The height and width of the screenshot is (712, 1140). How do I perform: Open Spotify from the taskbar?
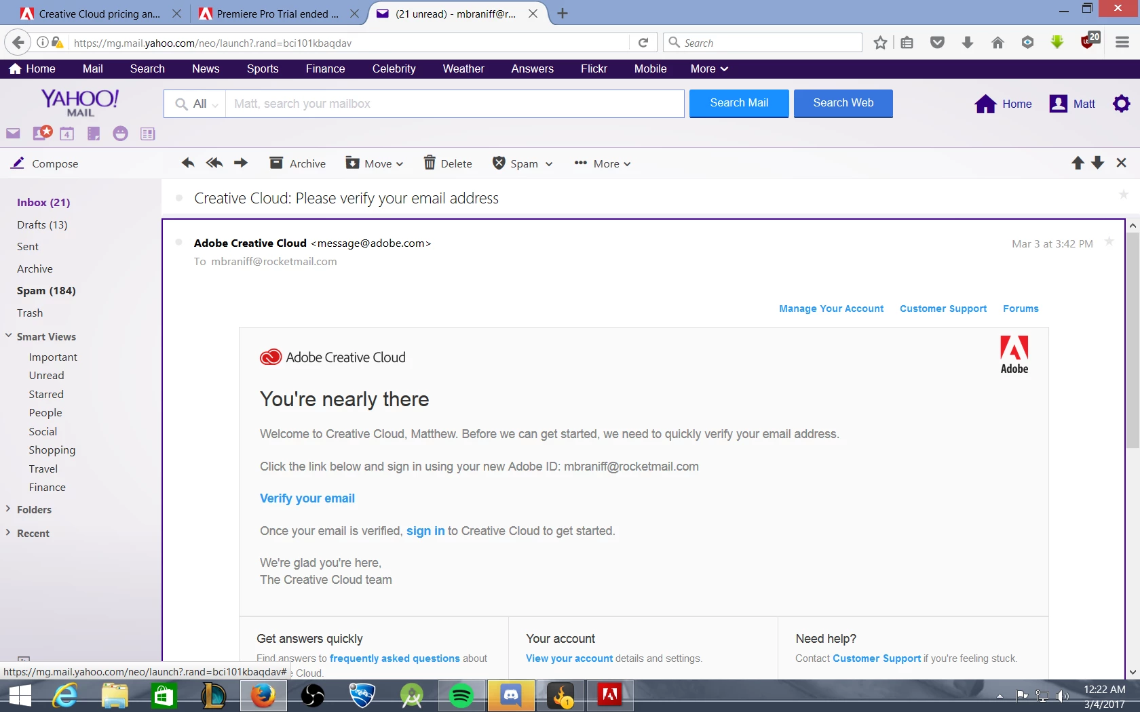461,696
